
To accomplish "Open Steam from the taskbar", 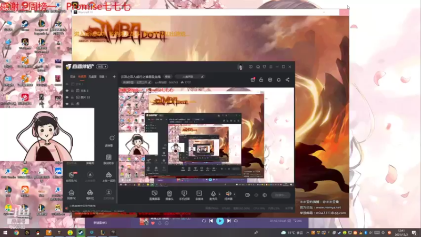I will pos(81,233).
